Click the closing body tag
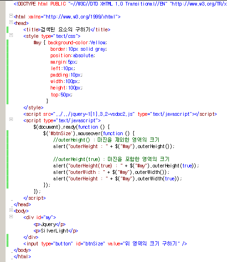This screenshot has width=227, height=262. [22, 250]
